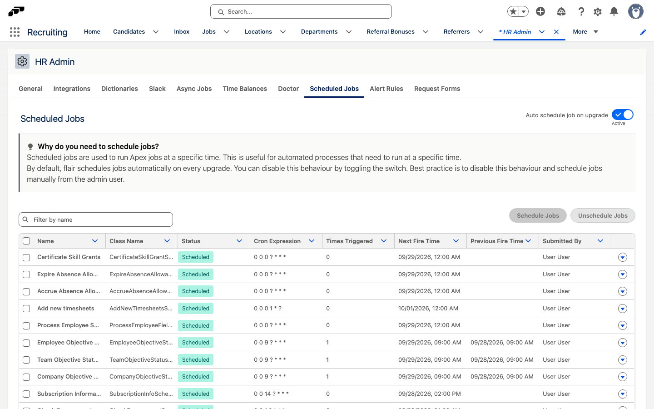This screenshot has height=409, width=654.
Task: Click the edit navigation pencil icon
Action: (x=643, y=32)
